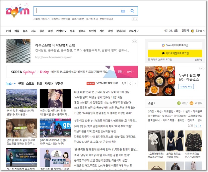The width and height of the screenshot is (208, 172).
Task: Click the Daum아이디로 로그인 button
Action: (x=175, y=45)
